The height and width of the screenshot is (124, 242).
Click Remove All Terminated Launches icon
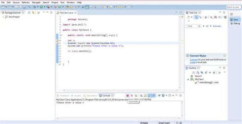[x=136, y=96]
